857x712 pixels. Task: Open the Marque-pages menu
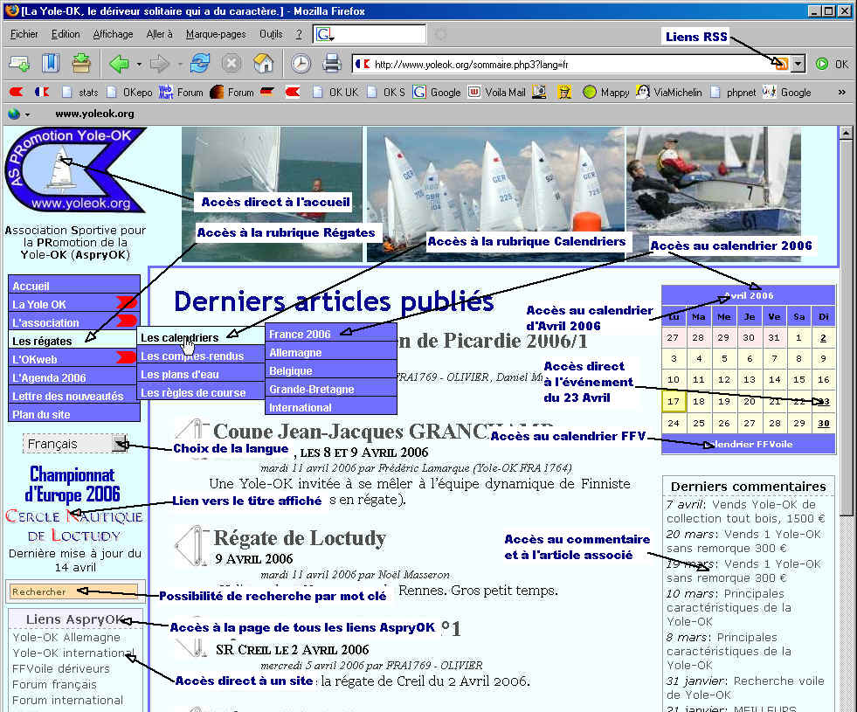pyautogui.click(x=215, y=34)
